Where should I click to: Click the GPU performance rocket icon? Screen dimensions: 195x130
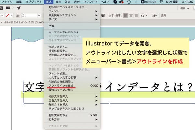coord(19,8)
